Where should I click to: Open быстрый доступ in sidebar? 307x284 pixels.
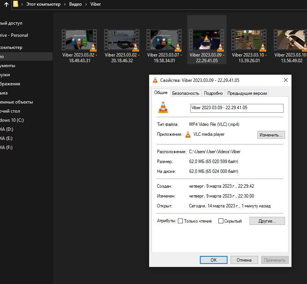(x=11, y=23)
